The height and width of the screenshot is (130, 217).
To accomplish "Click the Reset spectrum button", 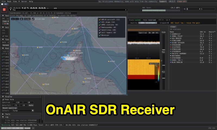I will [x=9, y=108].
